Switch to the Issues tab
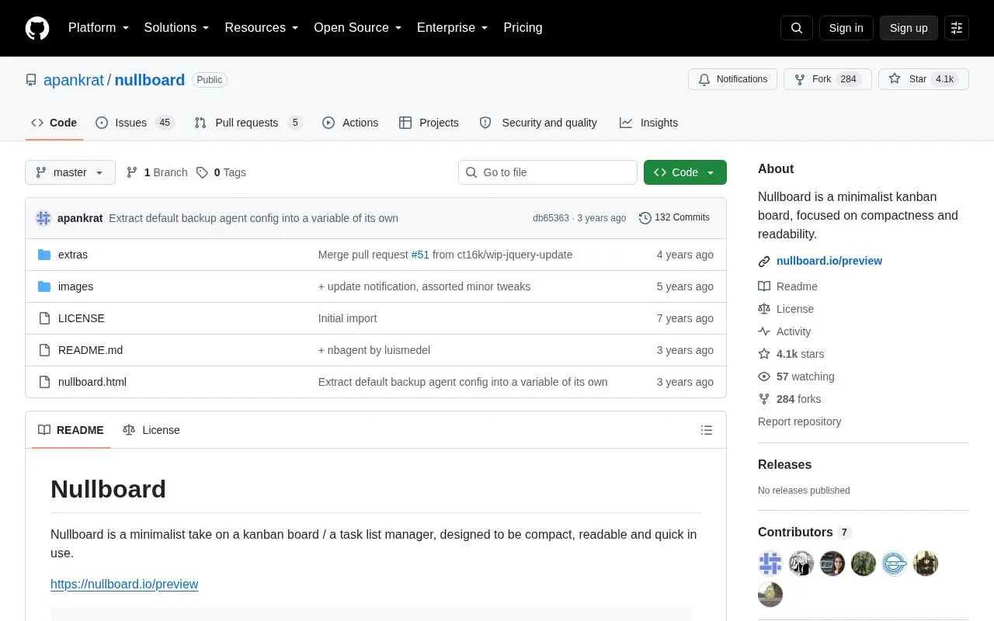994x621 pixels. tap(135, 123)
